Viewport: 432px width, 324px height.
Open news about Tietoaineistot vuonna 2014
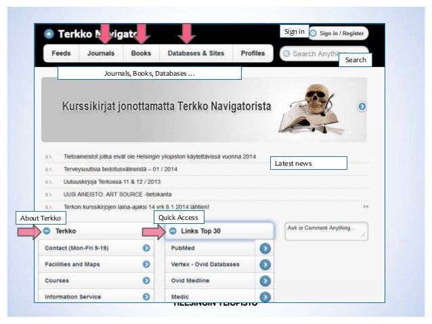click(x=160, y=157)
